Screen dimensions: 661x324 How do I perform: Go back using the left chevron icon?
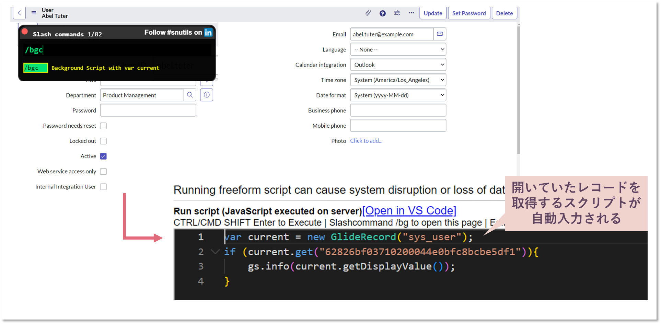click(x=19, y=13)
